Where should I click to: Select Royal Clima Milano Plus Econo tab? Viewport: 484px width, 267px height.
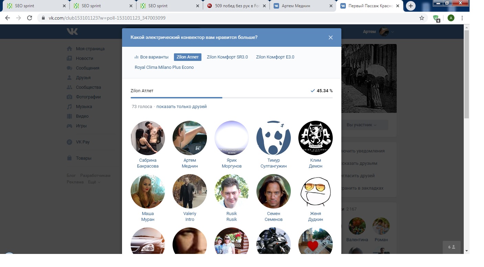[x=164, y=67]
